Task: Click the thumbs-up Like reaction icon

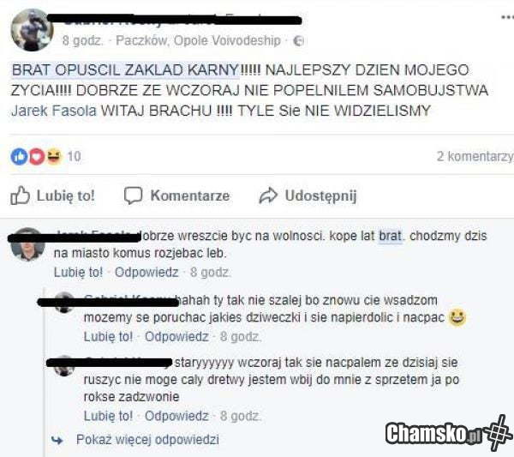Action: [x=19, y=157]
